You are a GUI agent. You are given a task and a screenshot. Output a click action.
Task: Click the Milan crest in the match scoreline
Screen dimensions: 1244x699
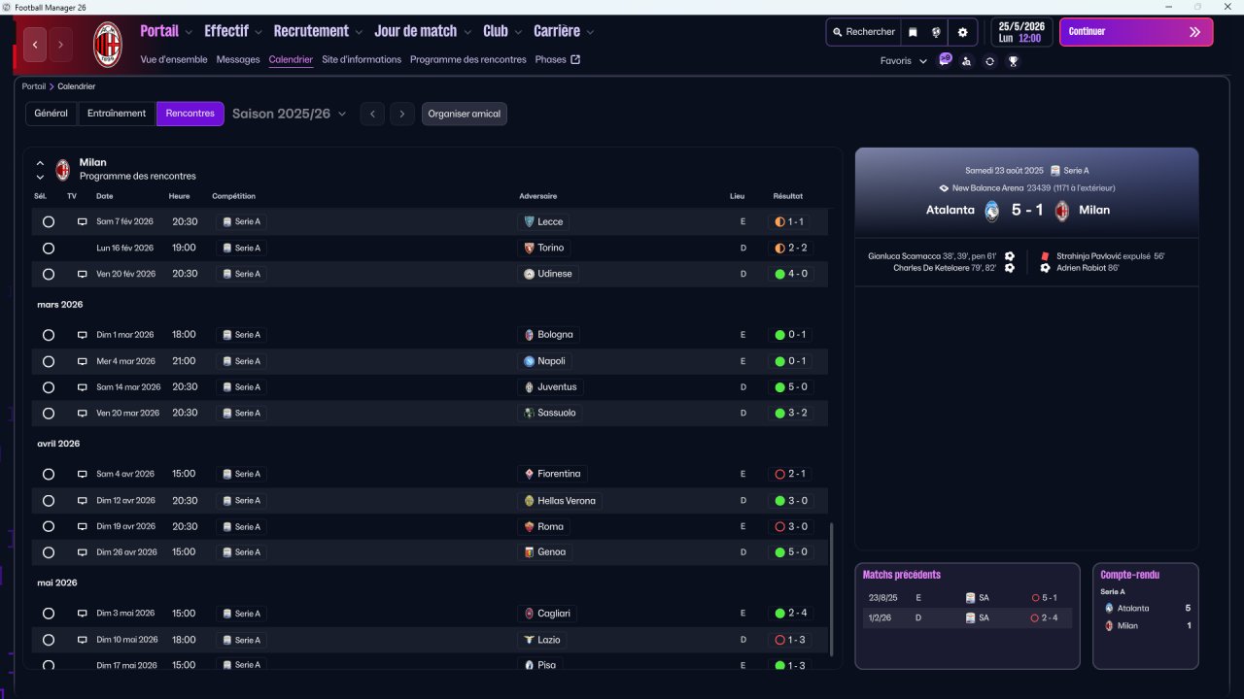click(1062, 211)
